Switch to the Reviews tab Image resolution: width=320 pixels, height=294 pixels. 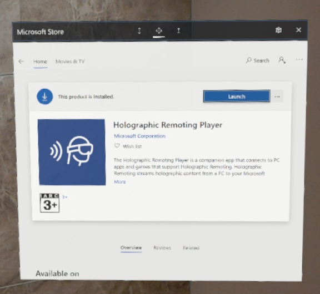click(162, 248)
